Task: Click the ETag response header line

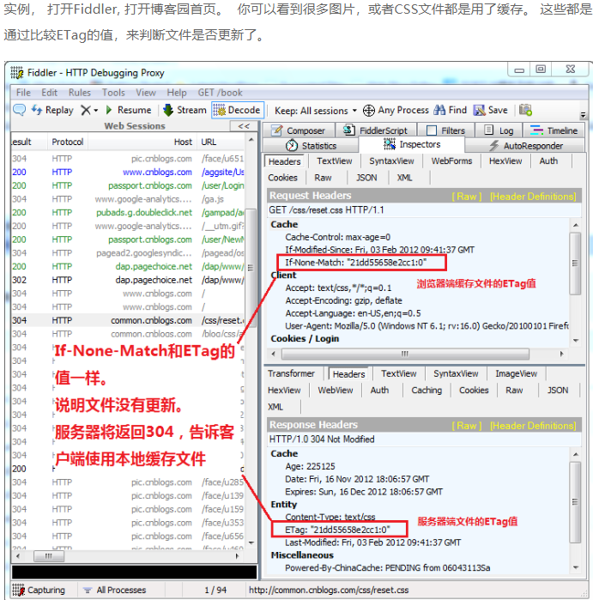Action: pyautogui.click(x=337, y=530)
